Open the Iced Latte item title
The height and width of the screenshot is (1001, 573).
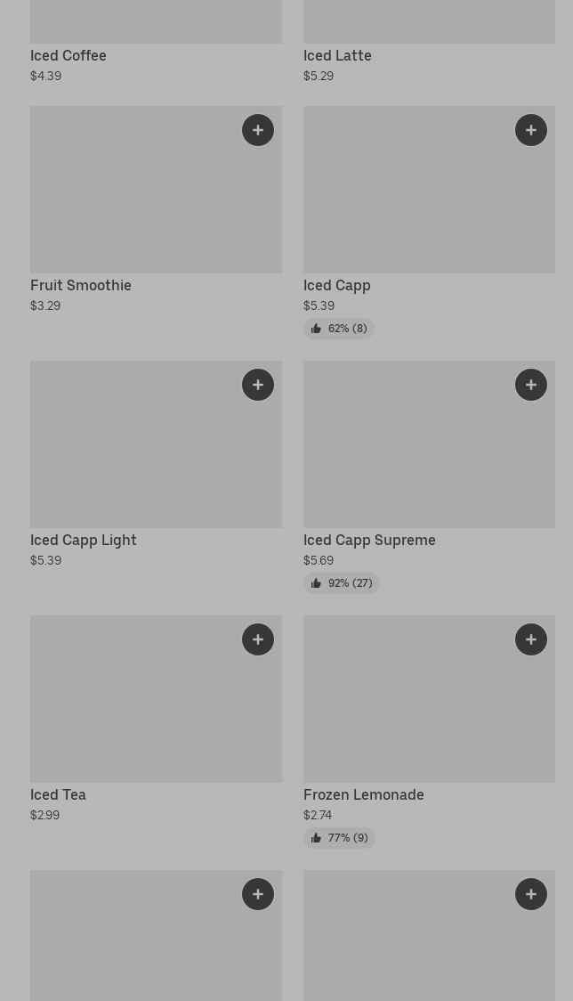337,55
